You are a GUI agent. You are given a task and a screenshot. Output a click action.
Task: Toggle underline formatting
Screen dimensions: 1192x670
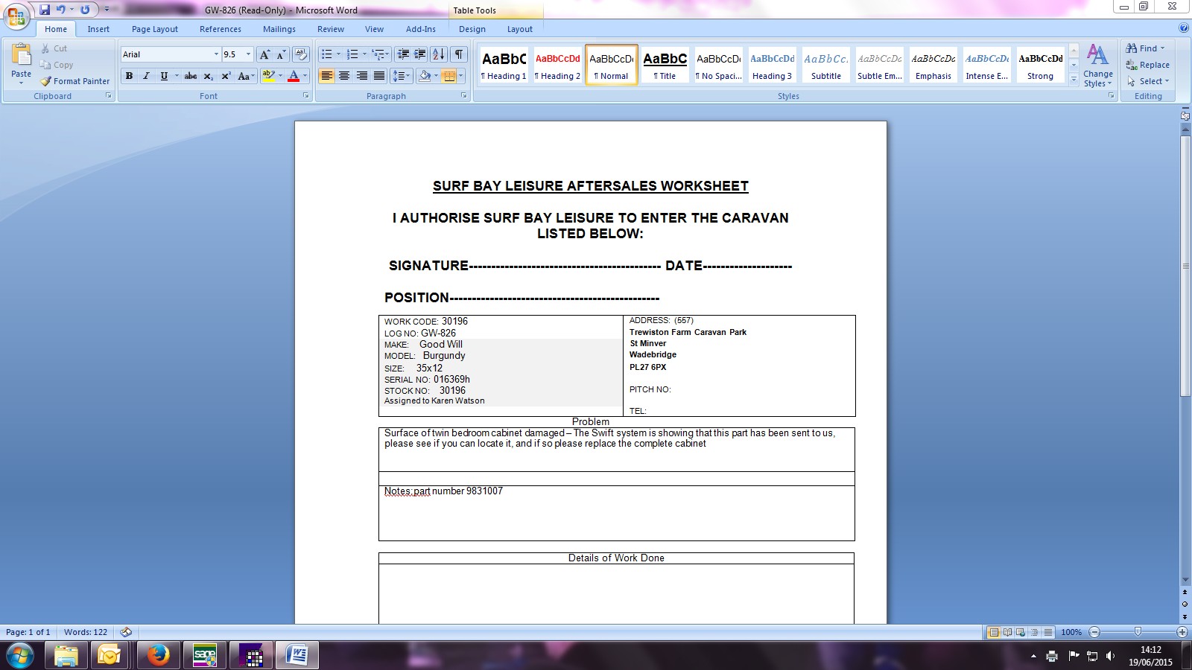(164, 76)
